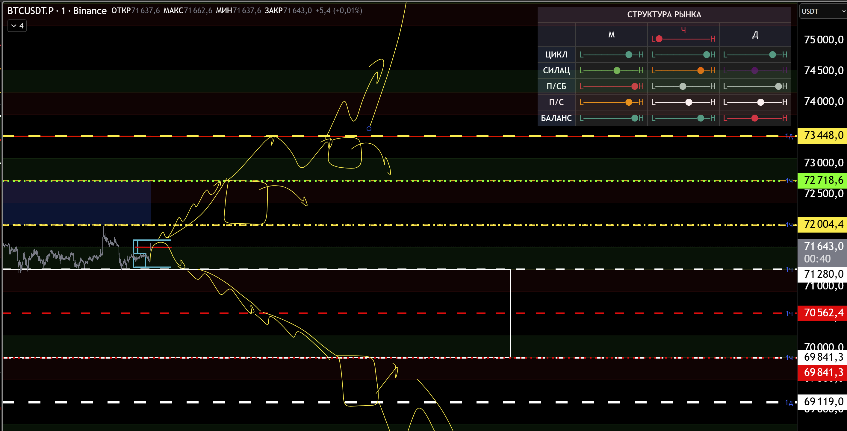Click the СТРУКТУРА РЫНКА table header

[664, 14]
